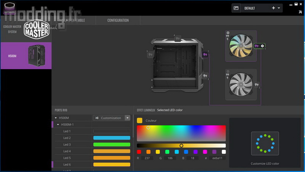Select Led 3 row
The image size is (305, 172).
coord(92,145)
